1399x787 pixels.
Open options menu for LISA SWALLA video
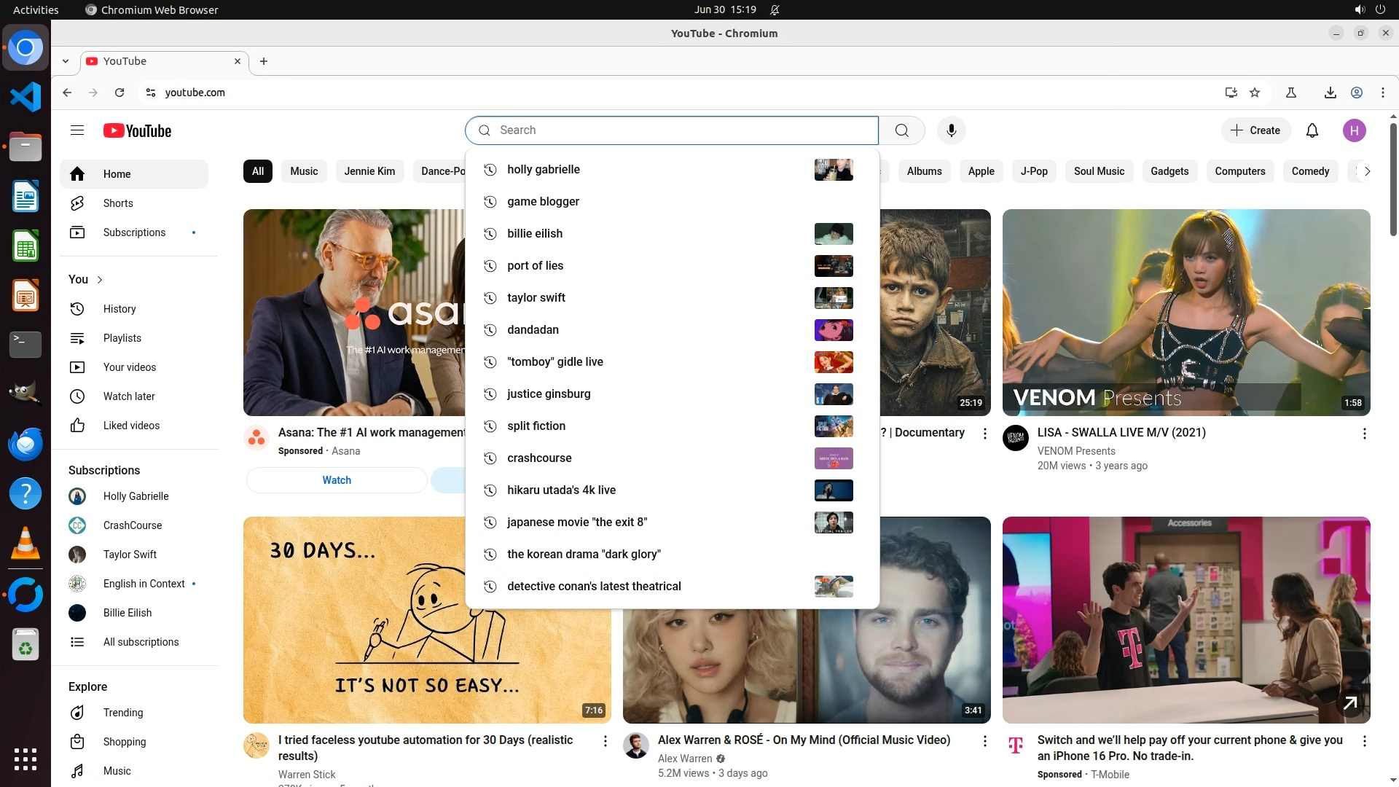1364,434
